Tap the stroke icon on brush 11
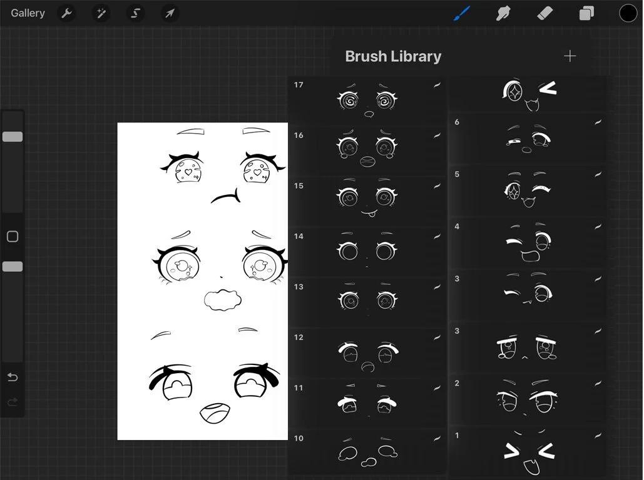Screen dimensions: 644x480 point(437,387)
